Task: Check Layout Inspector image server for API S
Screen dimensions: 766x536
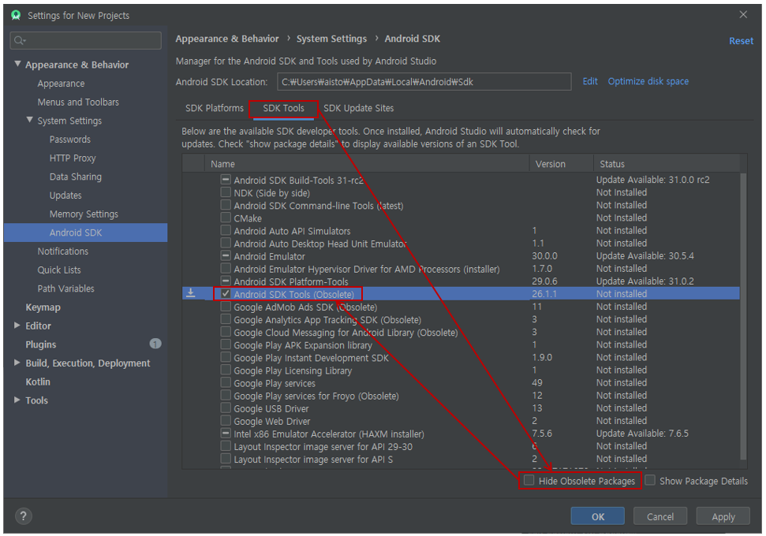Action: (x=225, y=459)
